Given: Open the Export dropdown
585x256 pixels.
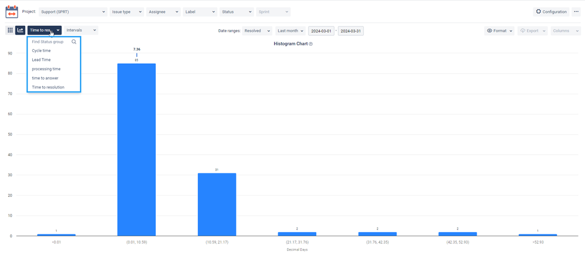Looking at the screenshot, I should click(x=532, y=31).
